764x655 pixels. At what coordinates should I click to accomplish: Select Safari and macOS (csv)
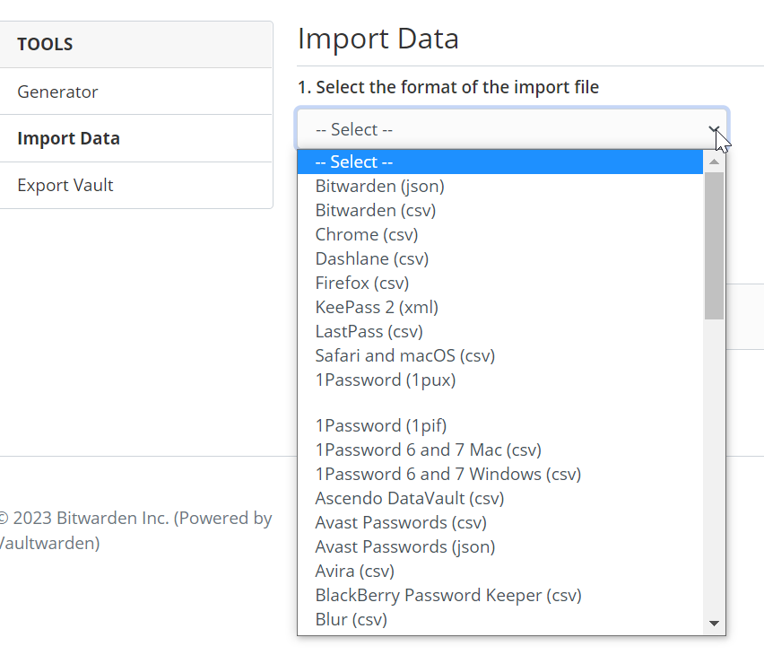pyautogui.click(x=405, y=355)
